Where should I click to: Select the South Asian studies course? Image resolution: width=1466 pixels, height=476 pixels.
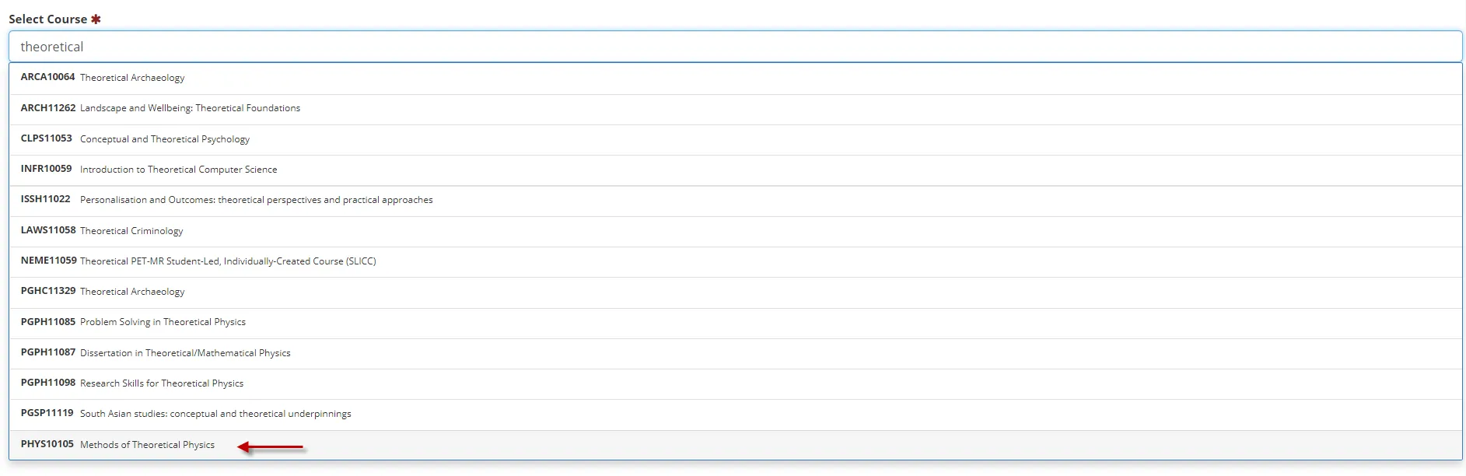pyautogui.click(x=215, y=414)
